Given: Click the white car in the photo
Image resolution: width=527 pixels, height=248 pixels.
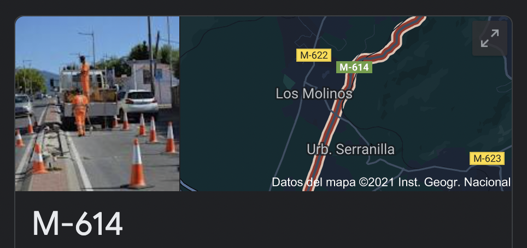Looking at the screenshot, I should coord(137,102).
